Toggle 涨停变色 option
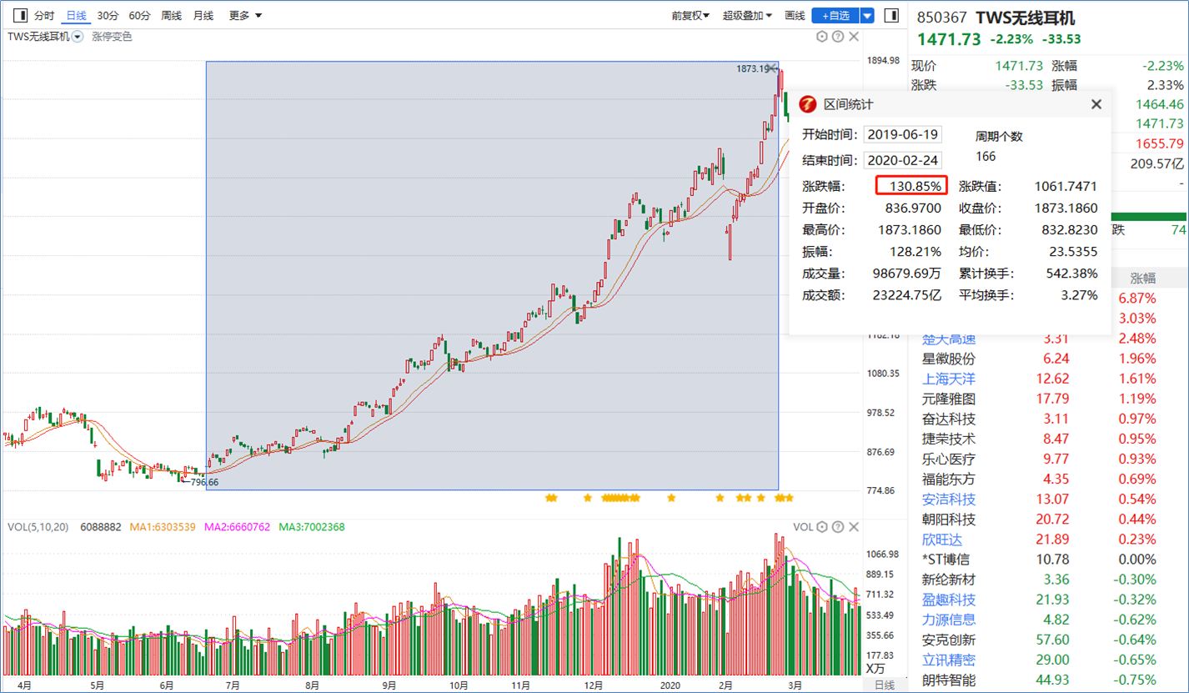The height and width of the screenshot is (693, 1189). [x=112, y=37]
